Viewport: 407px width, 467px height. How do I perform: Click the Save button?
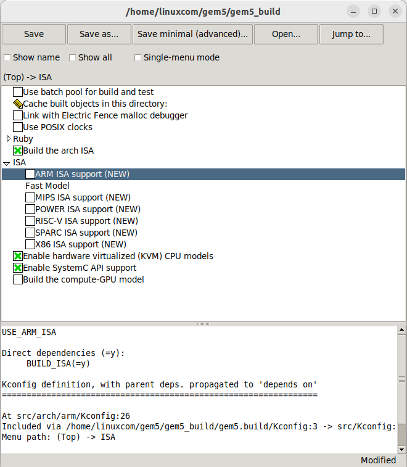point(33,35)
